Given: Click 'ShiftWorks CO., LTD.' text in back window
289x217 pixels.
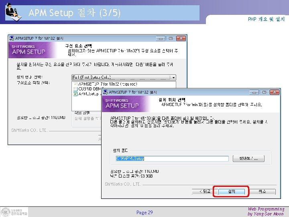Looking at the screenshot, I should [29, 130].
